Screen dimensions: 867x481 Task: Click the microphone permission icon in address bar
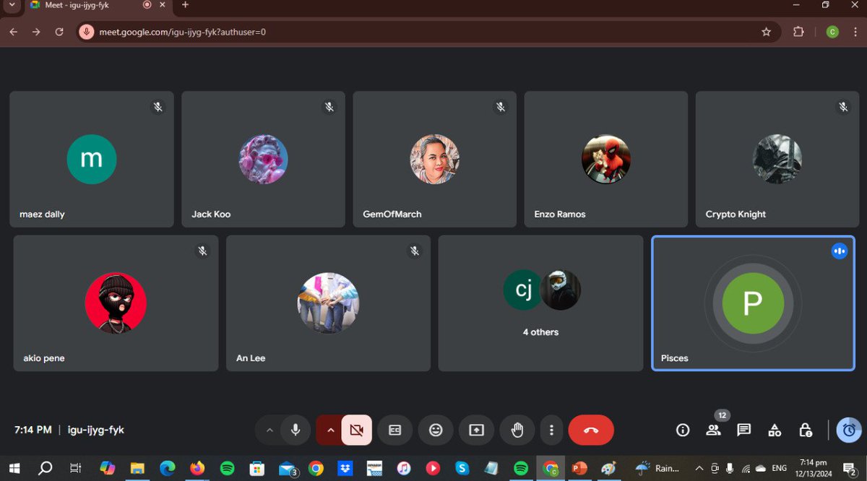87,32
